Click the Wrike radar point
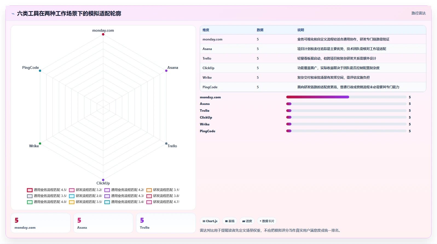Image resolution: width=437 pixels, height=244 pixels. coord(40,143)
